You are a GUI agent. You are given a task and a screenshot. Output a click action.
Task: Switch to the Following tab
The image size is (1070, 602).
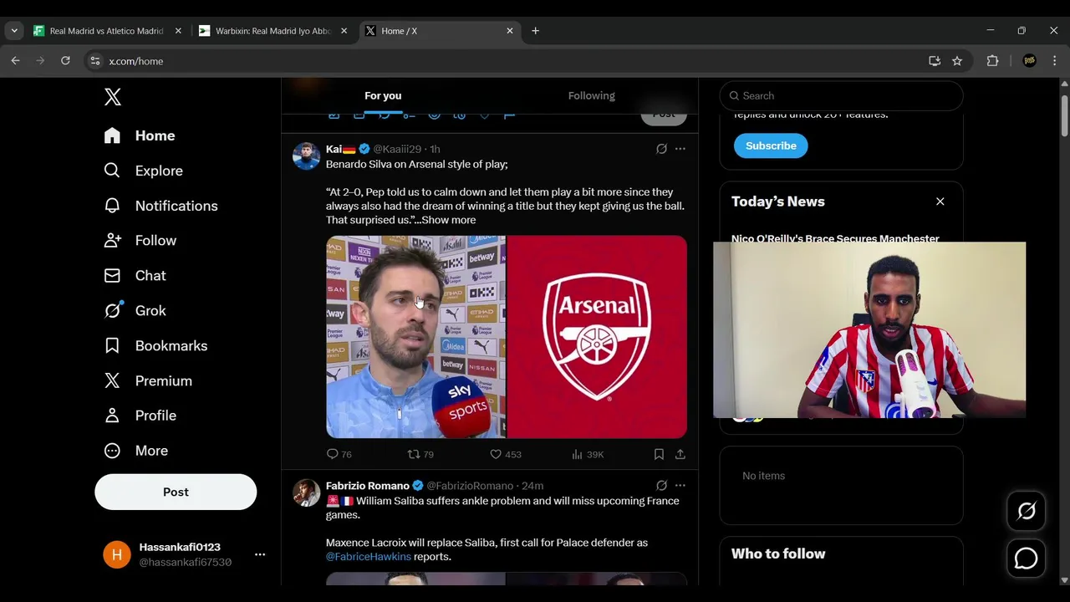point(591,95)
